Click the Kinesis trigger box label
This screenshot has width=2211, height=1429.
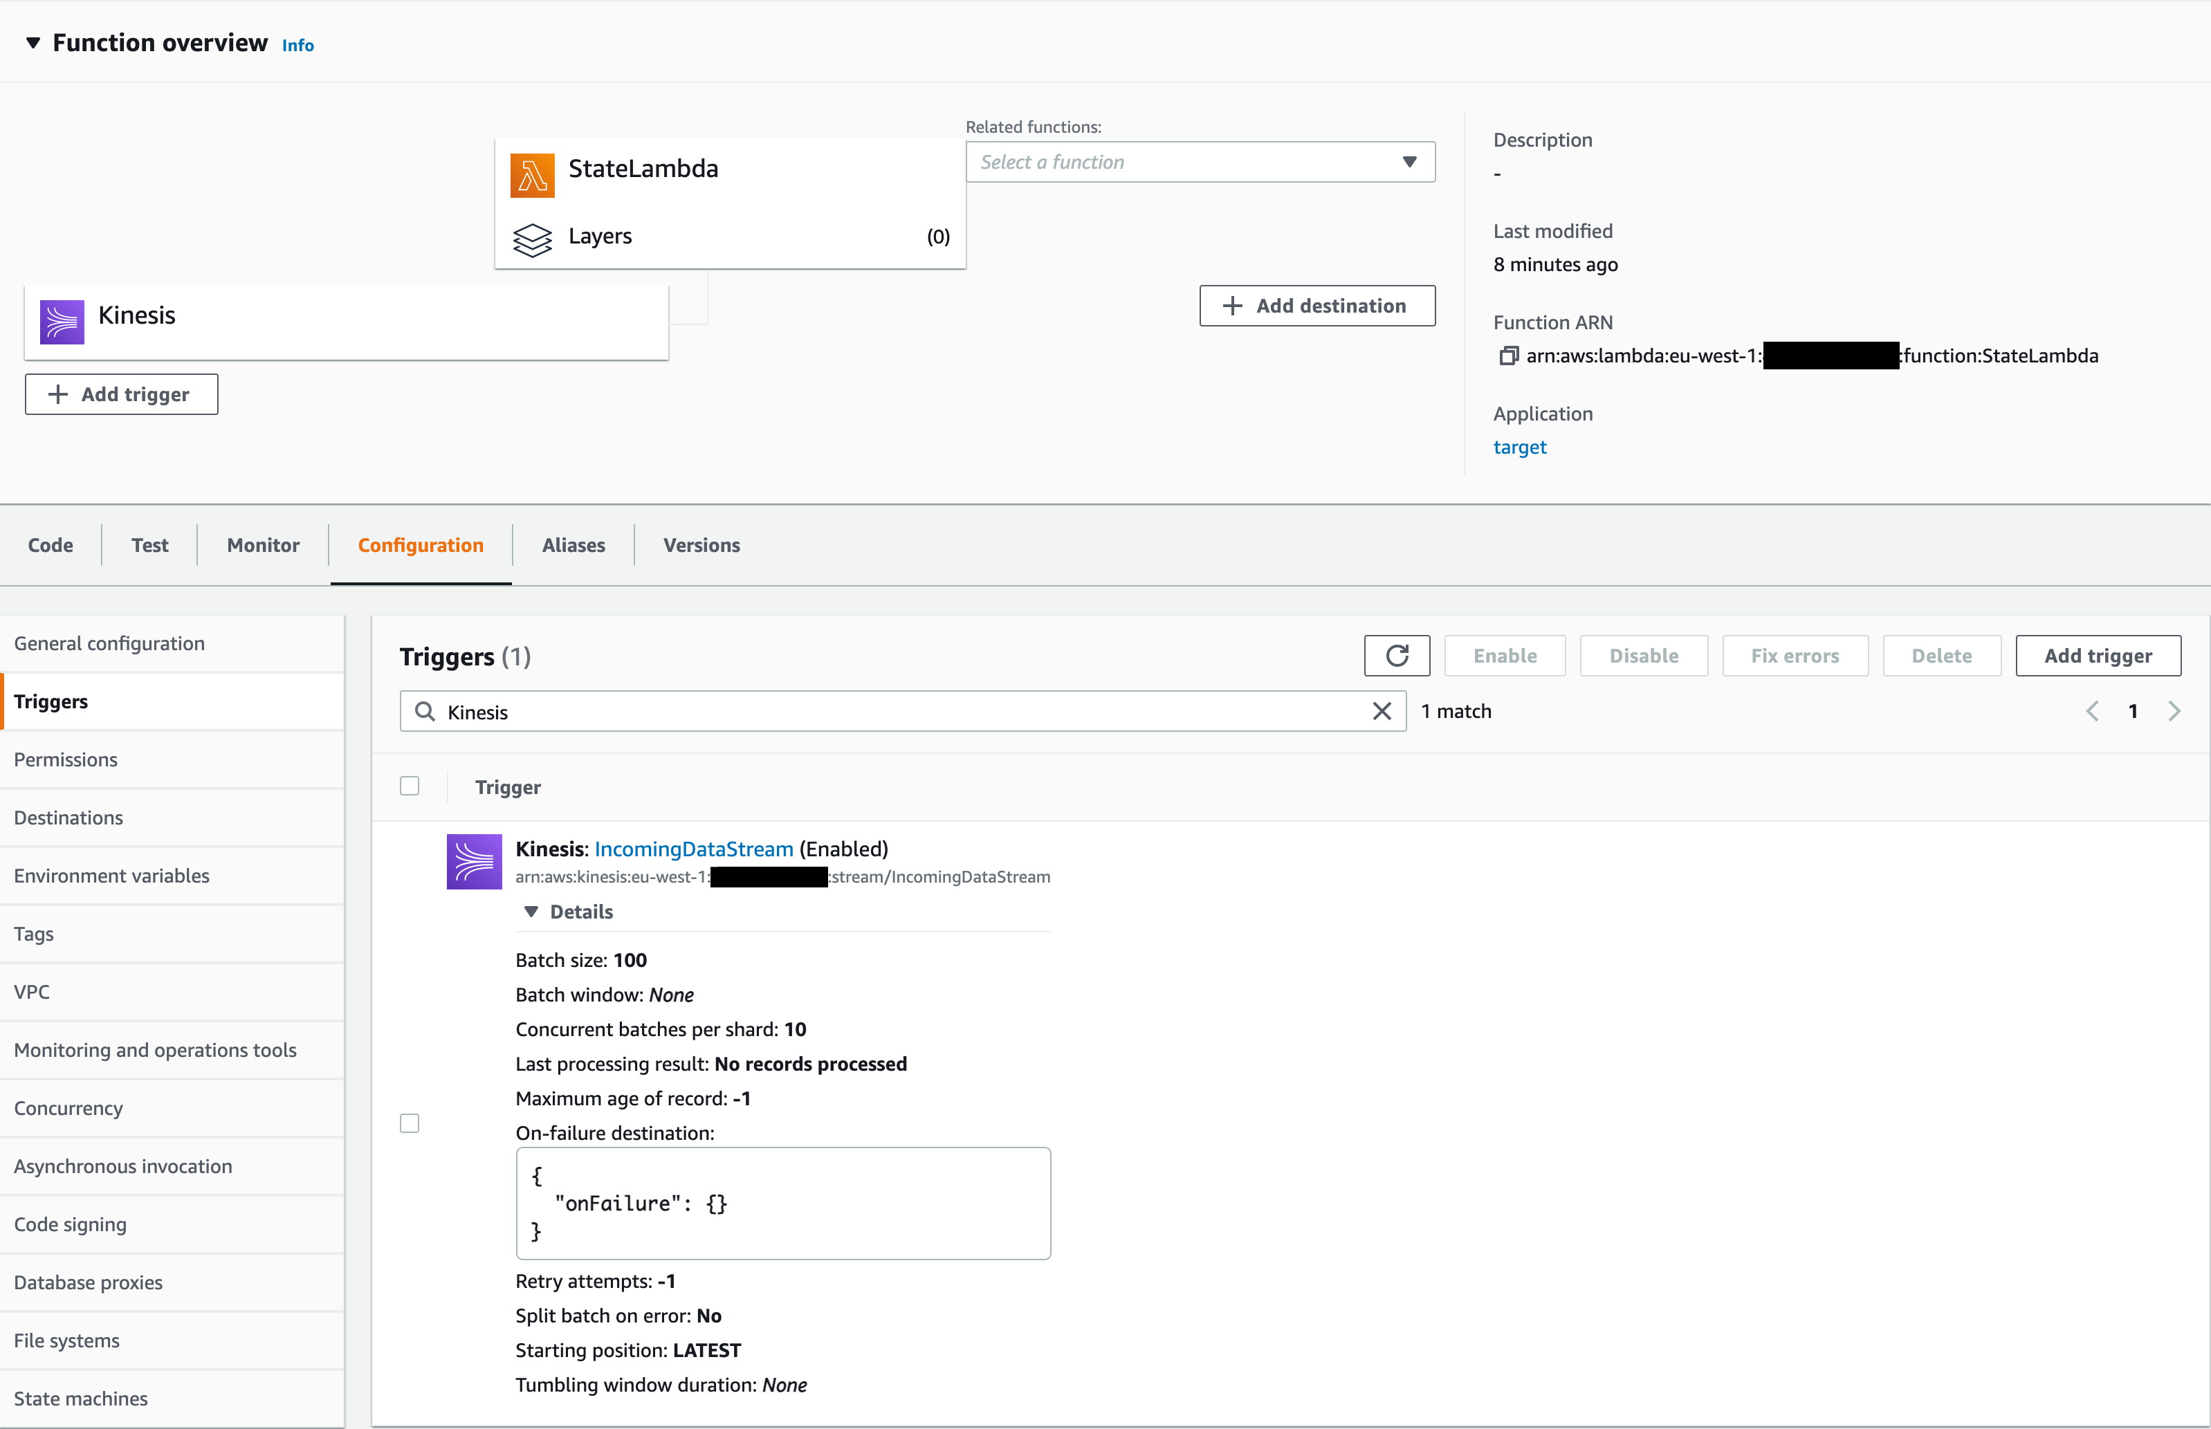(136, 315)
